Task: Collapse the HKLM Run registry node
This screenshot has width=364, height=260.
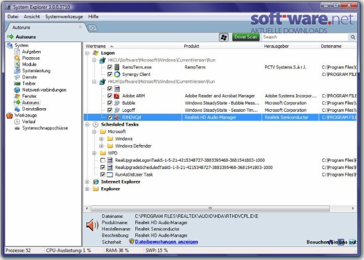Action: (x=94, y=82)
